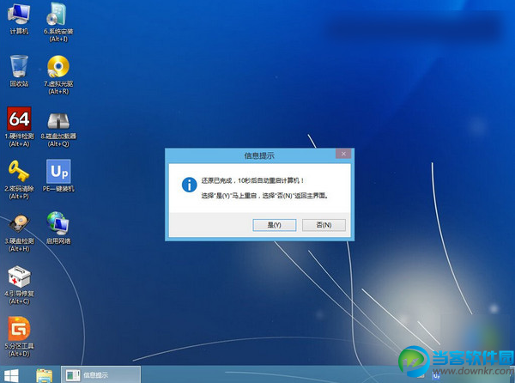Image resolution: width=515 pixels, height=383 pixels.
Task: Click 否(N) to return to main interface
Action: click(324, 225)
